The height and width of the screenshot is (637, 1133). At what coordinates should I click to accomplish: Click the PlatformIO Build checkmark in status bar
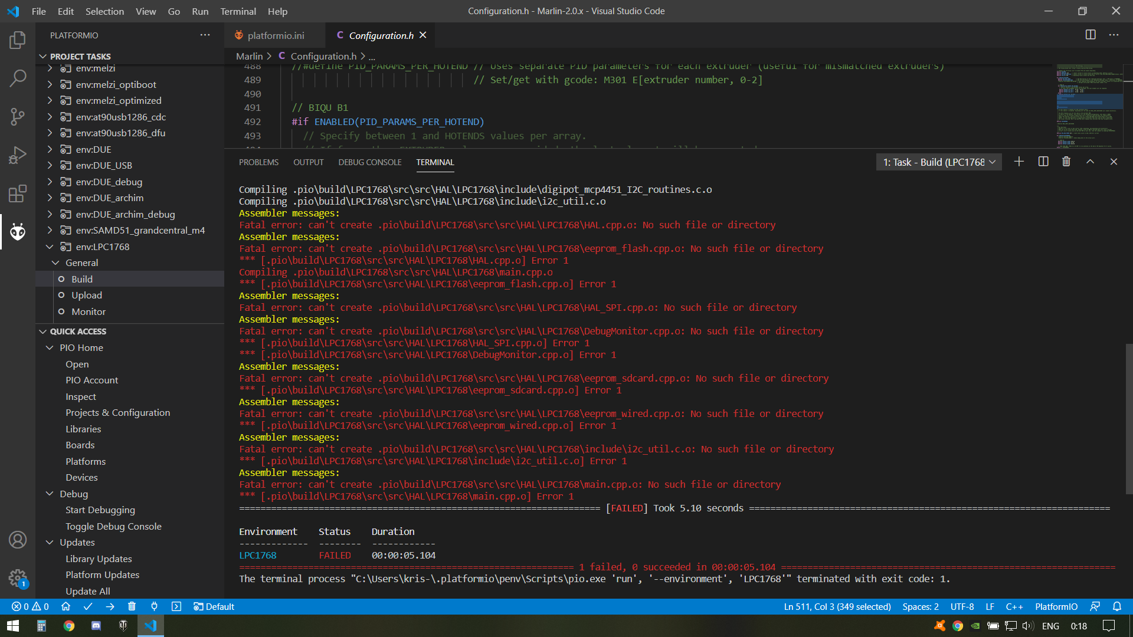tap(88, 606)
